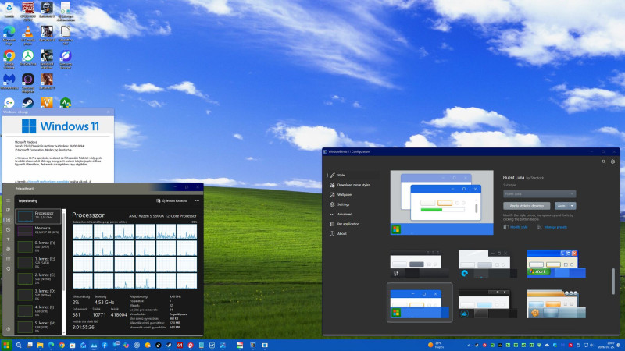625x351 pixels.
Task: Open the Microsoft Edge desktop shortcut
Action: 9,34
